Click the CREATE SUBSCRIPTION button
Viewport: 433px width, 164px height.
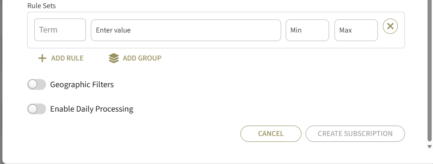[355, 134]
